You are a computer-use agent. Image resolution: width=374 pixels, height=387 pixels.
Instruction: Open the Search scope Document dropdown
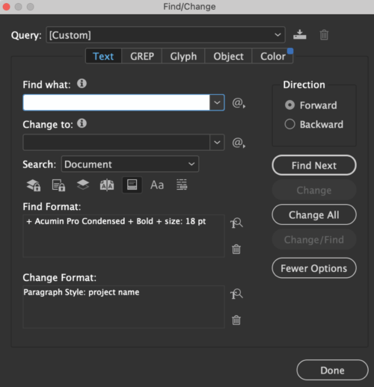click(x=130, y=164)
